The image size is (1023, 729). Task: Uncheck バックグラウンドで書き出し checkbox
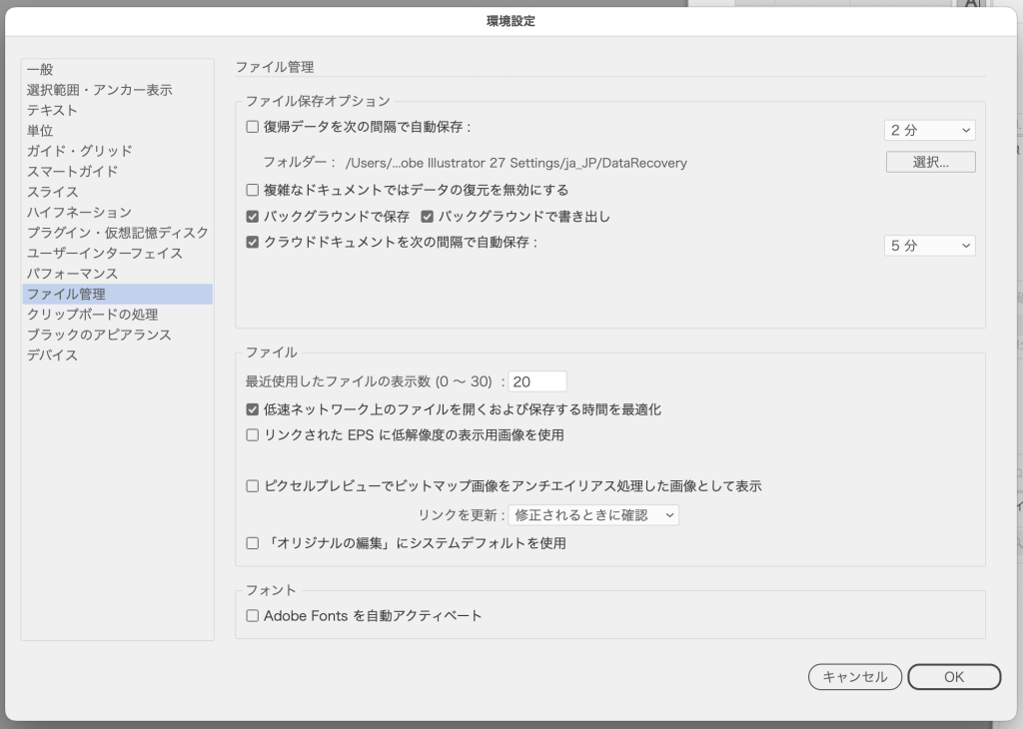[x=428, y=217]
